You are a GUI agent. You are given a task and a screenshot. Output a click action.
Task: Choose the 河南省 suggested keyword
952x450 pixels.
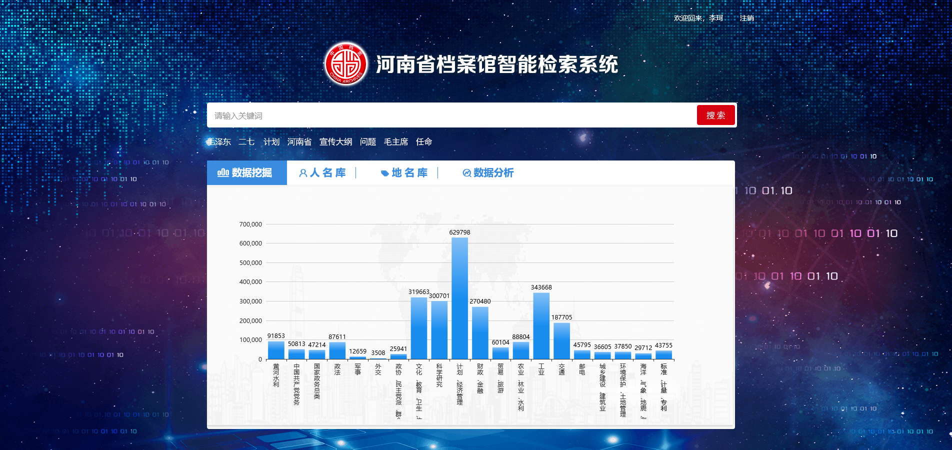pos(299,142)
